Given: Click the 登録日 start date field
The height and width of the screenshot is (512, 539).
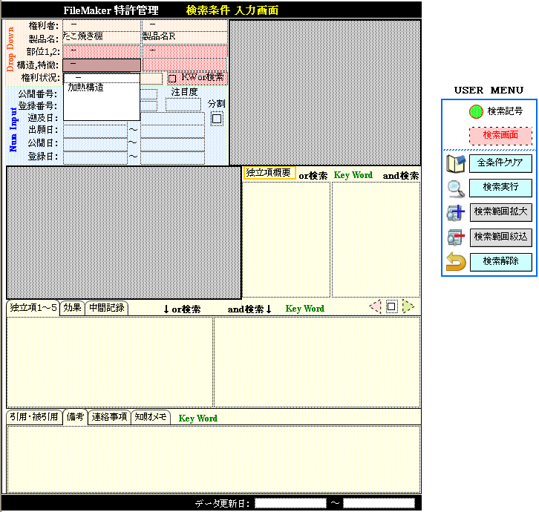Looking at the screenshot, I should click(x=95, y=158).
